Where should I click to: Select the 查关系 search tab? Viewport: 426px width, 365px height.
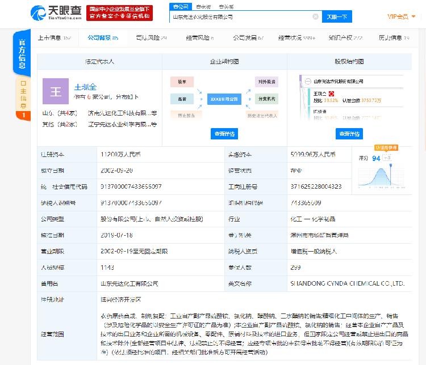coord(226,7)
